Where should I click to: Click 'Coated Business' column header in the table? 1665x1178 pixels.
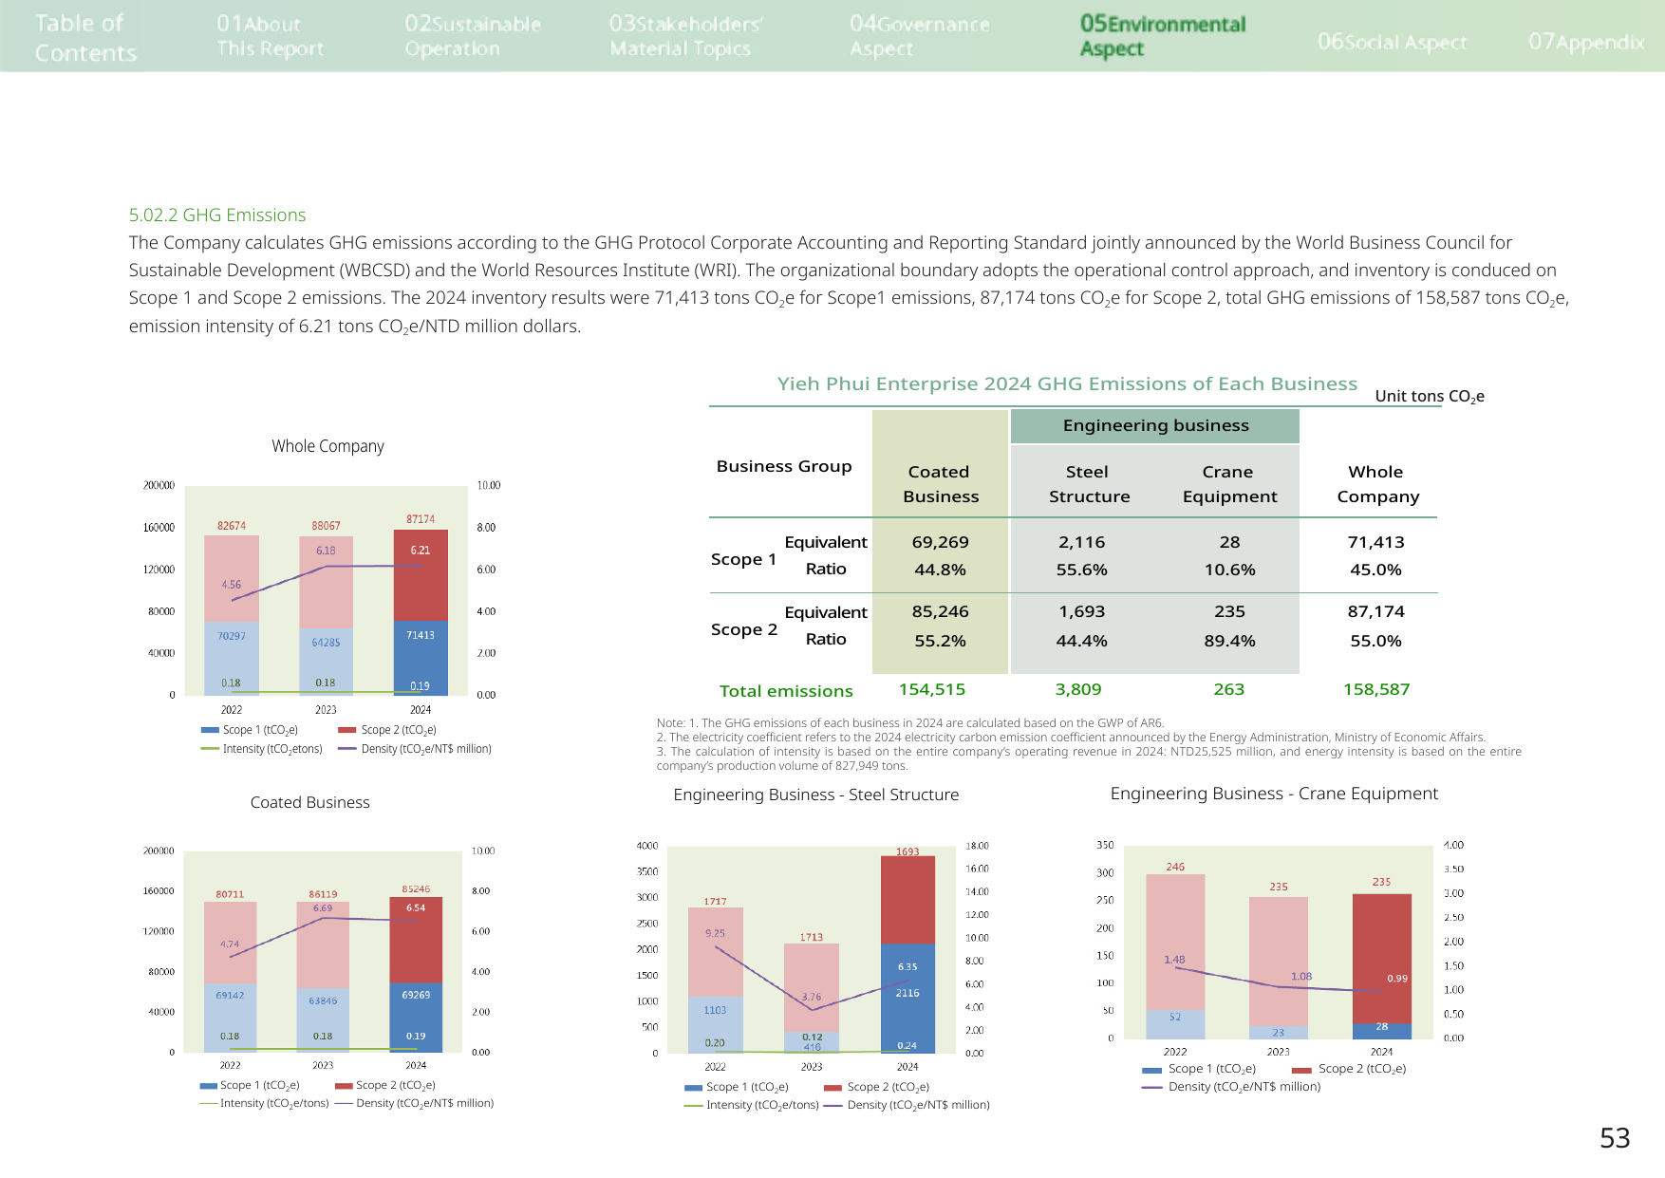coord(940,484)
